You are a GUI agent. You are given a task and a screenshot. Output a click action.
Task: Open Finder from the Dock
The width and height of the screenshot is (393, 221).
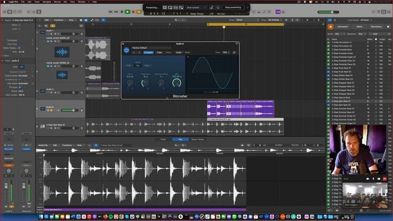tap(41, 217)
